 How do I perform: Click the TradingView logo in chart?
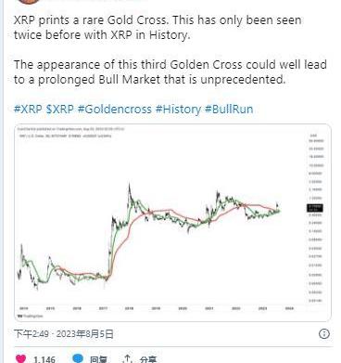pyautogui.click(x=31, y=316)
